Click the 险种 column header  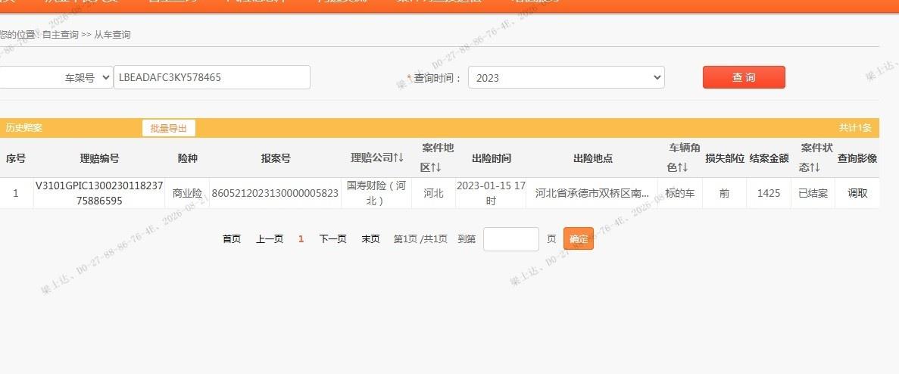[x=188, y=158]
